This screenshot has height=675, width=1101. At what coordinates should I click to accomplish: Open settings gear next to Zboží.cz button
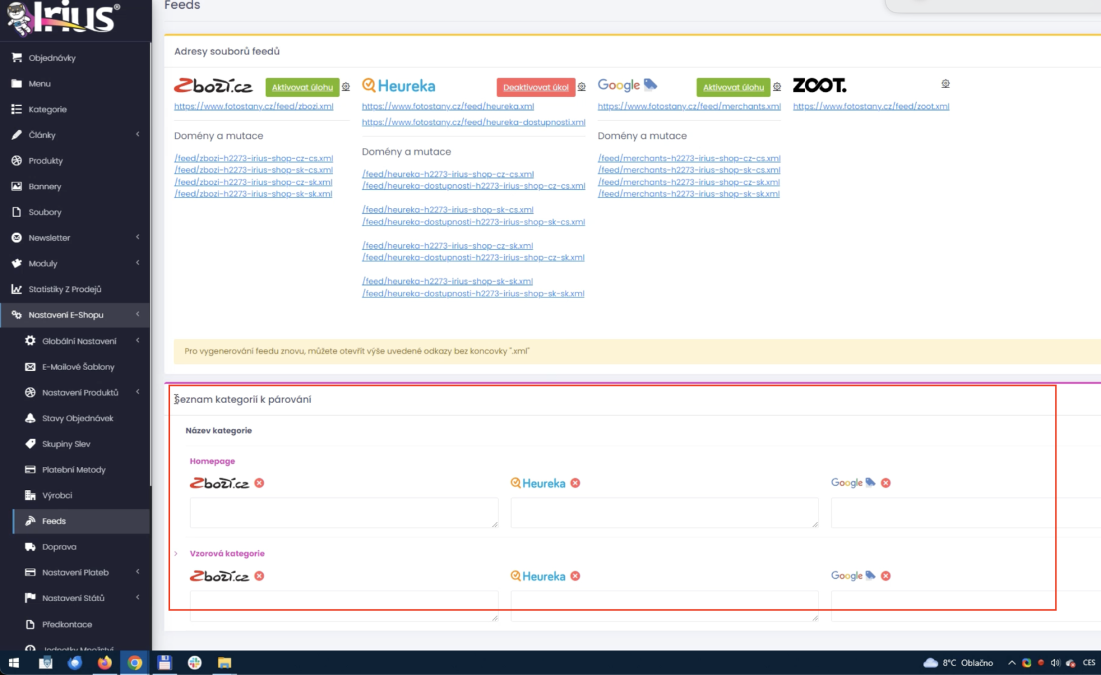click(x=346, y=87)
